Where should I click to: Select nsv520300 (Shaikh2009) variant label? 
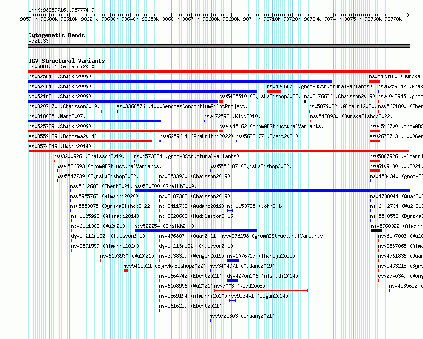click(x=166, y=186)
